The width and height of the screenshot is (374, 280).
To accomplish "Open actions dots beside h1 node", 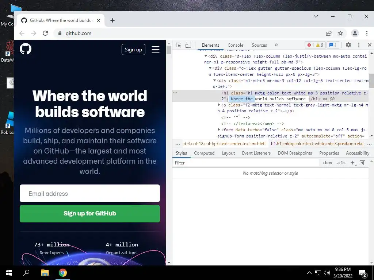I will point(175,93).
